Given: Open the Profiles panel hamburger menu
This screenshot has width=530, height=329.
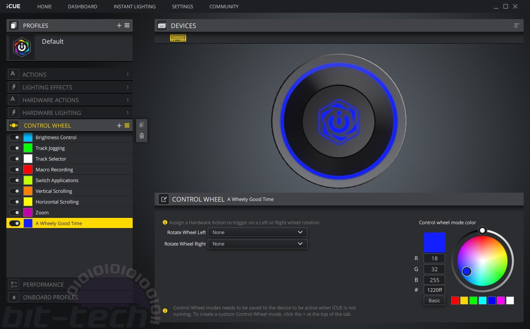Looking at the screenshot, I should [x=127, y=25].
